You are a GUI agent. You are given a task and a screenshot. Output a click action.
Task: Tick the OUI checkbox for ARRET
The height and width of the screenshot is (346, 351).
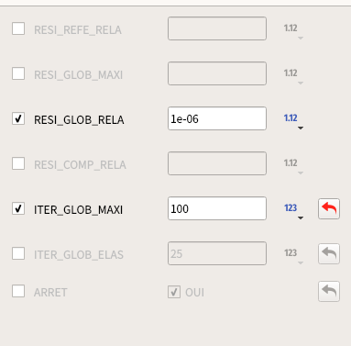[x=174, y=292]
